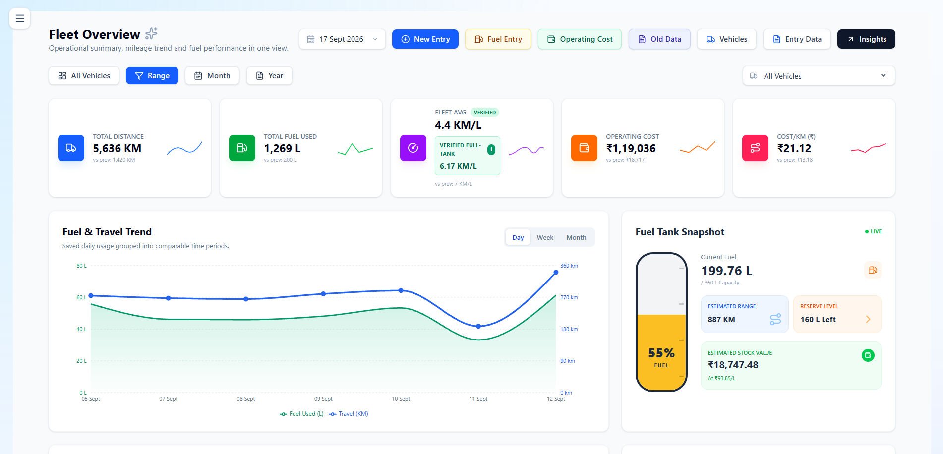Open the Entry Data page

point(797,39)
